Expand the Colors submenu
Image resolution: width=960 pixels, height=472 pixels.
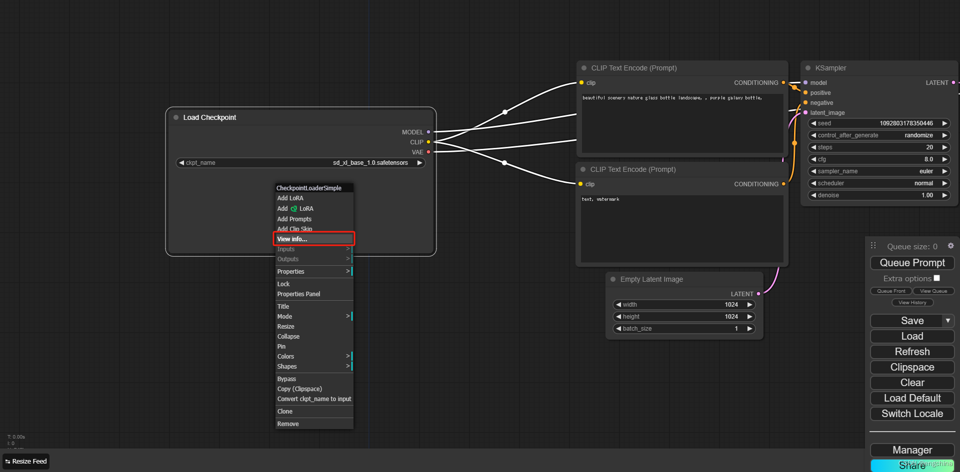(314, 357)
